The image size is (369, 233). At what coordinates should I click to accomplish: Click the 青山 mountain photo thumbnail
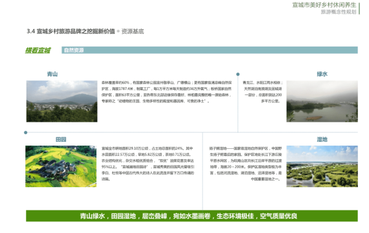click(61, 101)
